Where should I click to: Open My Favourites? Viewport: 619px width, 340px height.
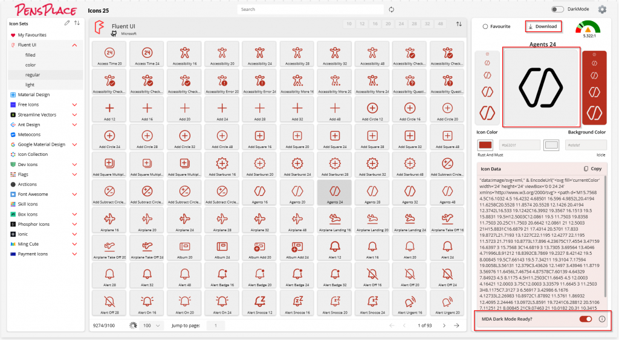(x=32, y=35)
